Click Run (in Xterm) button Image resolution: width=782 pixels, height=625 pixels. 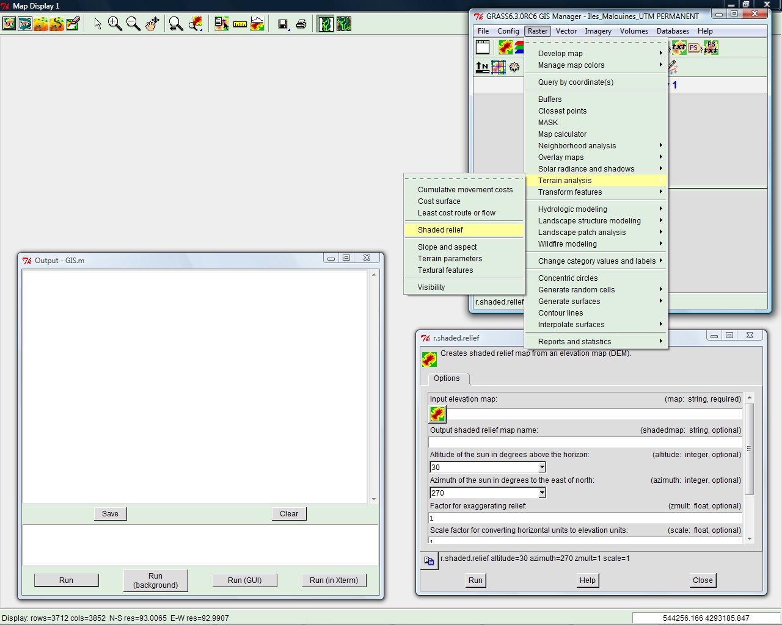point(334,580)
